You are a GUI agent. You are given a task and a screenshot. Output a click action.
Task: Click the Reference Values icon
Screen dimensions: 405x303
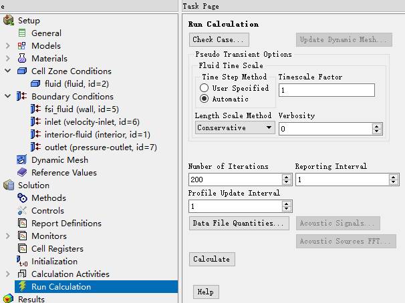click(x=22, y=173)
